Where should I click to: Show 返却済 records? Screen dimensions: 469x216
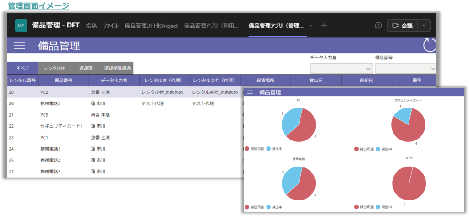tap(85, 68)
